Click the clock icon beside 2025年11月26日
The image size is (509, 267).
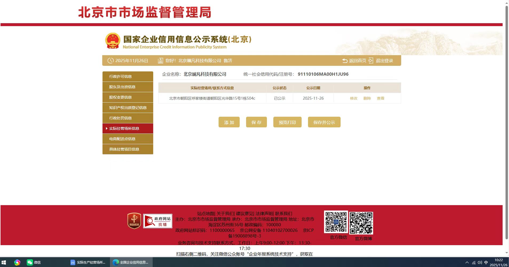pos(111,61)
